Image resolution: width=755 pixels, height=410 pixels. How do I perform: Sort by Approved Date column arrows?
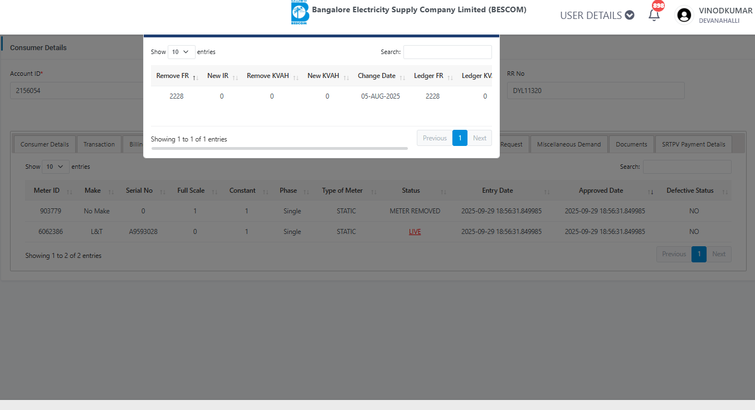pos(651,191)
